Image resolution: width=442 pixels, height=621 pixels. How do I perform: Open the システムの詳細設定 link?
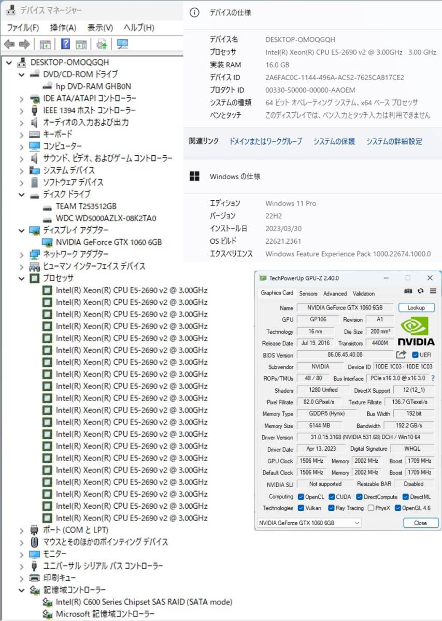tap(394, 141)
